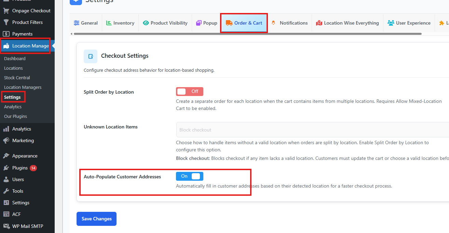Click the Tools wrench icon
The height and width of the screenshot is (233, 449).
pyautogui.click(x=6, y=191)
